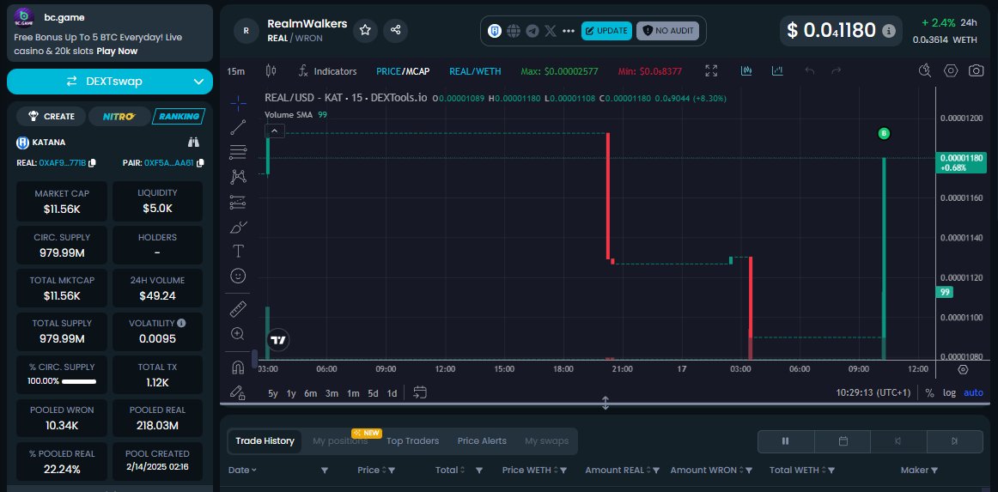Switch to the Top Traders tab
The image size is (998, 492).
pos(412,440)
